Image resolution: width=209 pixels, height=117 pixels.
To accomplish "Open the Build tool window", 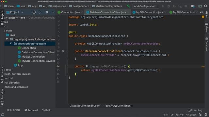I will [x=47, y=110].
